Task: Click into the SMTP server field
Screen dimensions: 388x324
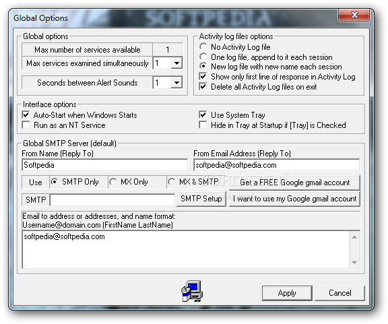Action: point(112,200)
